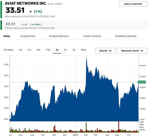The height and width of the screenshot is (140, 151).
Task: Switch chart to 3y range
Action: [x=65, y=50]
